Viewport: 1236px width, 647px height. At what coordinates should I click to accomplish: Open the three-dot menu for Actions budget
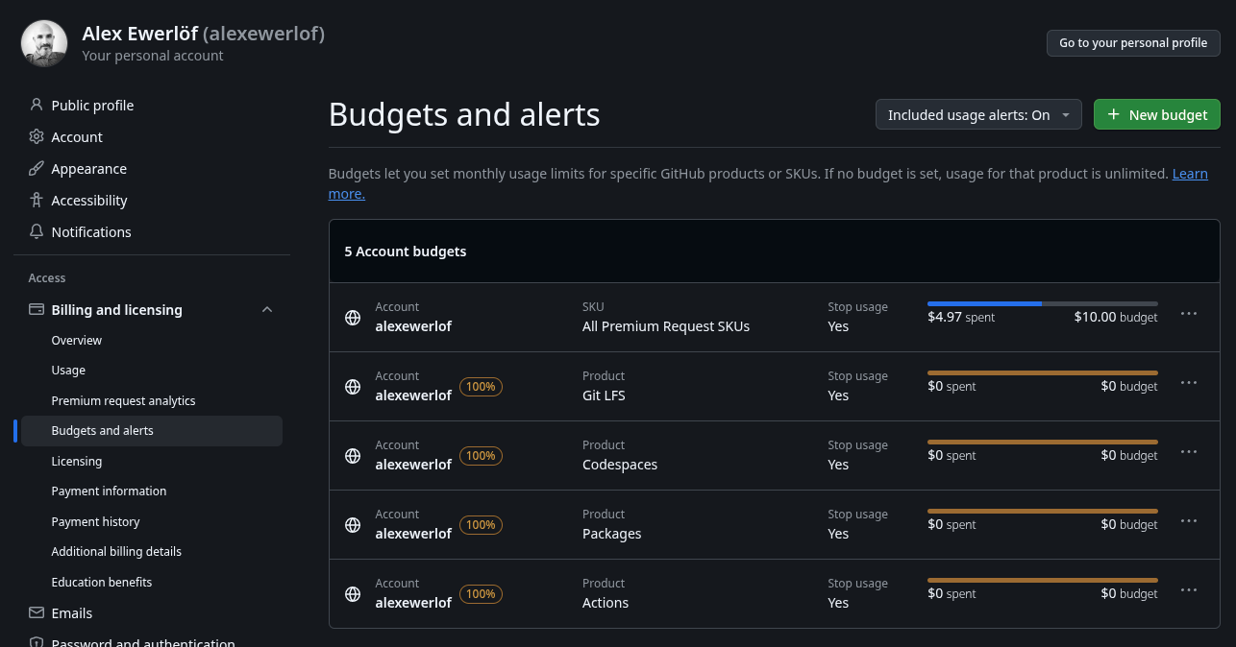(x=1189, y=590)
